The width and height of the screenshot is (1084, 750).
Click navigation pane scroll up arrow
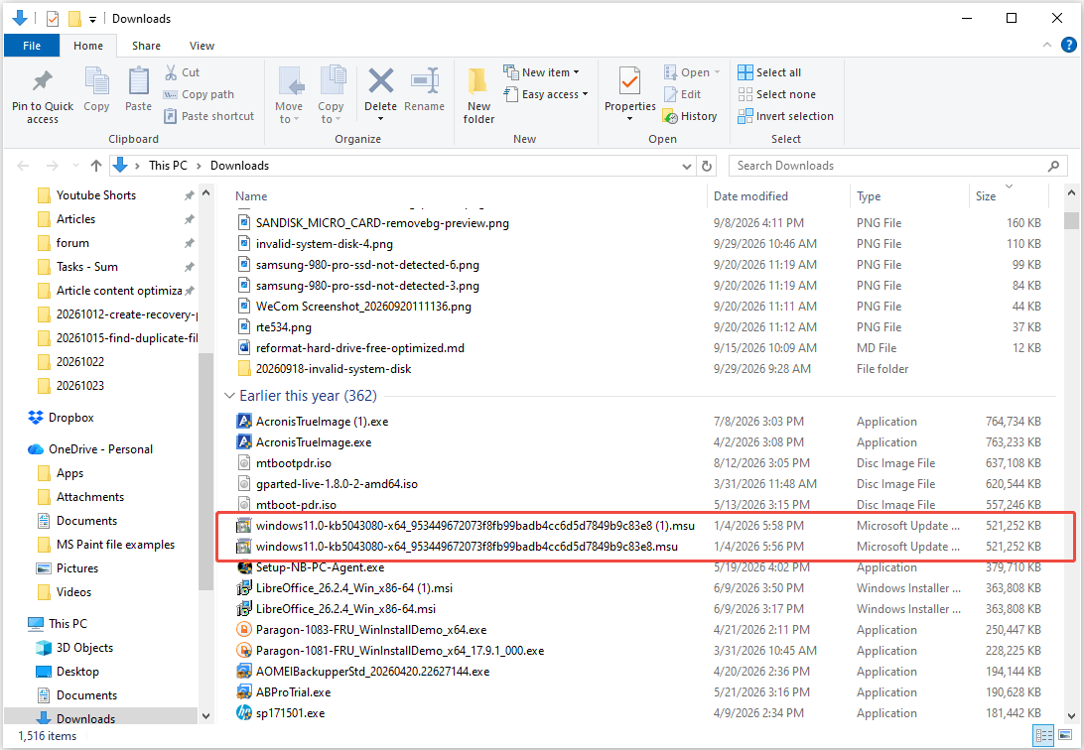tap(206, 193)
